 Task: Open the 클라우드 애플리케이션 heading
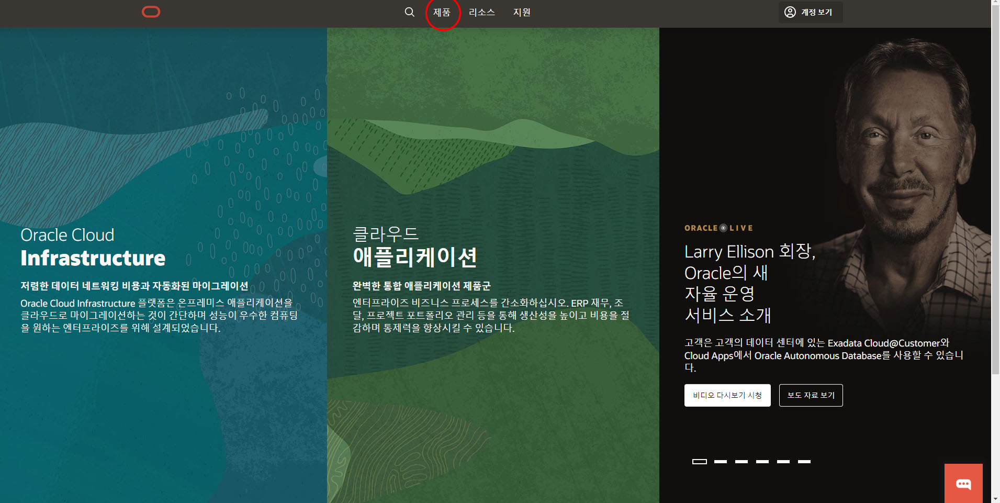click(414, 247)
